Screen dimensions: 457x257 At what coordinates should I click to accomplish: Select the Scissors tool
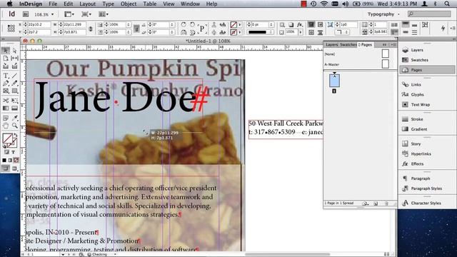[6, 101]
